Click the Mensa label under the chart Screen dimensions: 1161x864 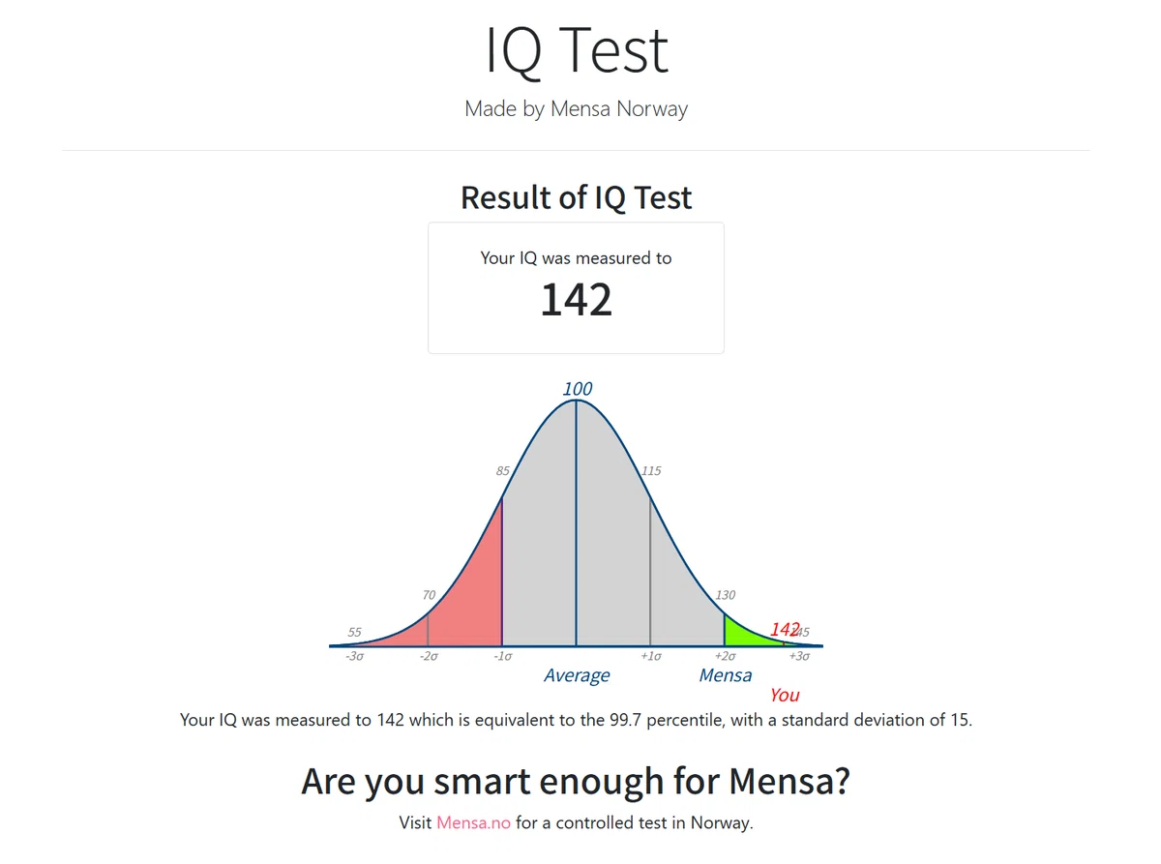click(x=726, y=675)
